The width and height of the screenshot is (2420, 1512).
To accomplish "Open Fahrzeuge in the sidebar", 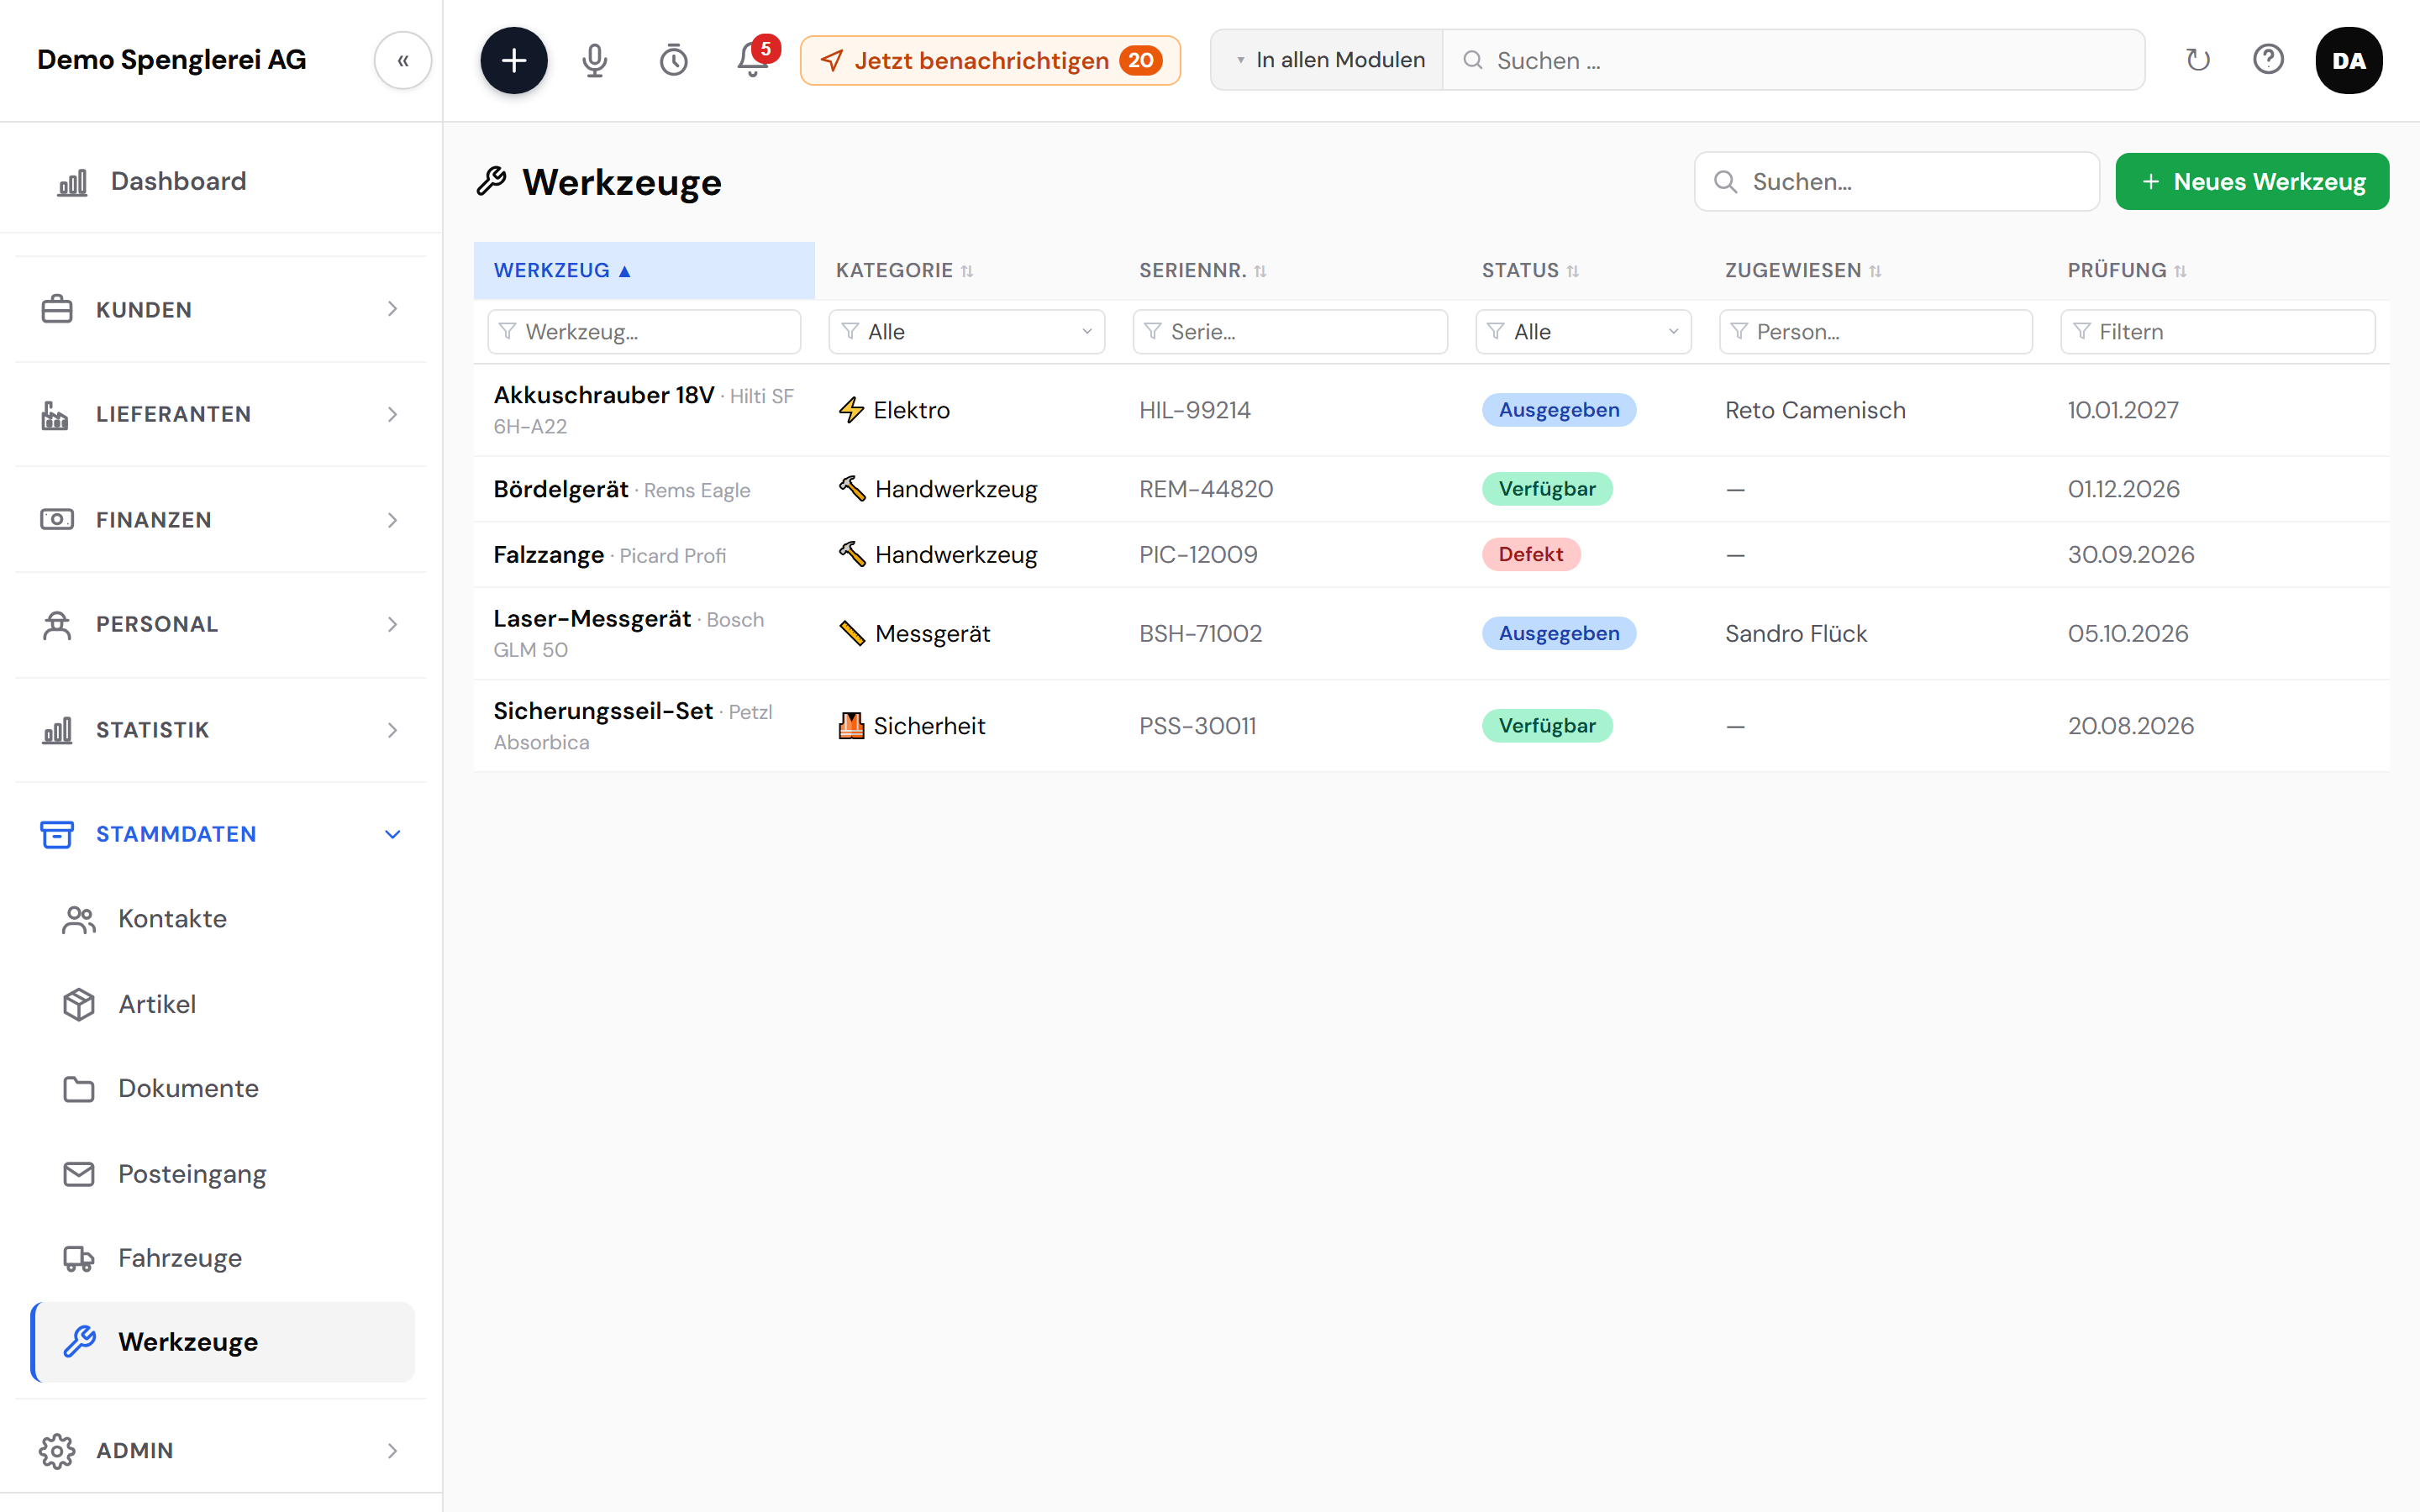I will (x=221, y=1258).
